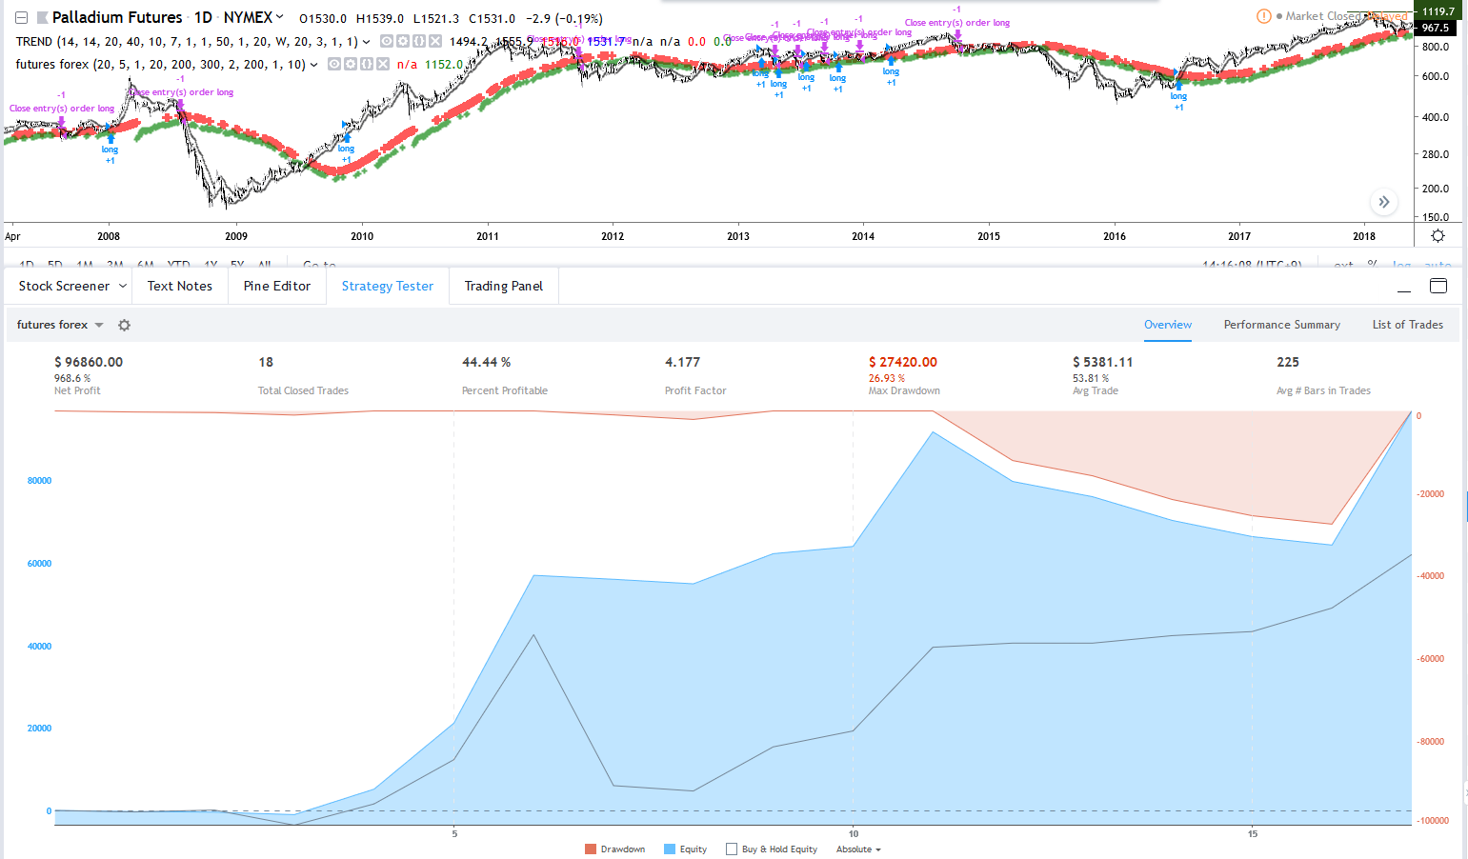1468x859 pixels.
Task: Click the scroll-to-latest-bar double arrow button
Action: click(x=1383, y=202)
